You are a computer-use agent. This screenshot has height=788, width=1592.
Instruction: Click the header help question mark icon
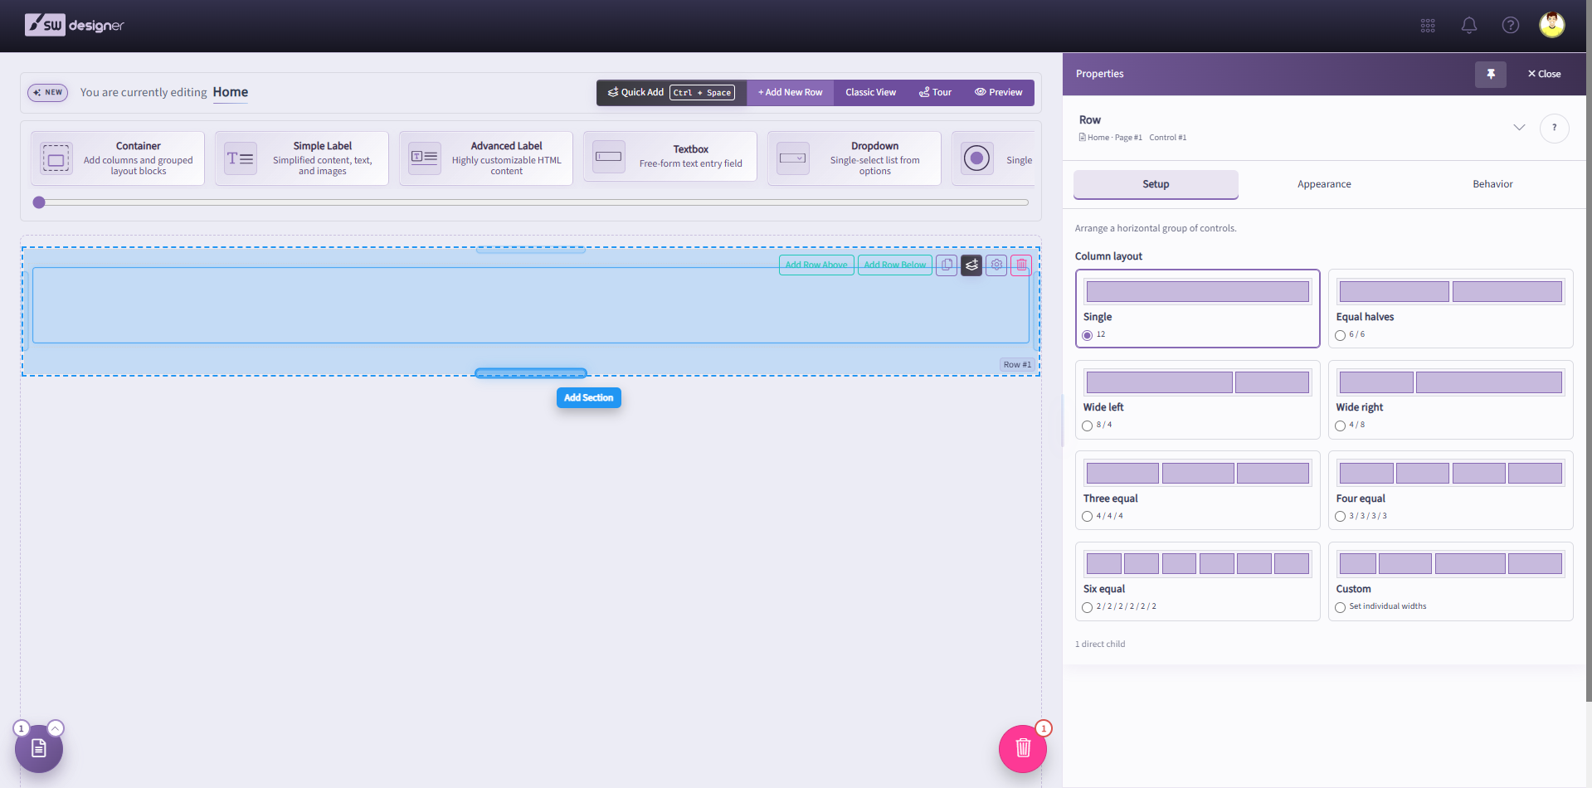[1511, 26]
